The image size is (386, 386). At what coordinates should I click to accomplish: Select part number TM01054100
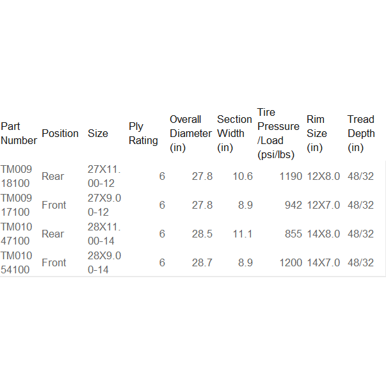(x=15, y=262)
